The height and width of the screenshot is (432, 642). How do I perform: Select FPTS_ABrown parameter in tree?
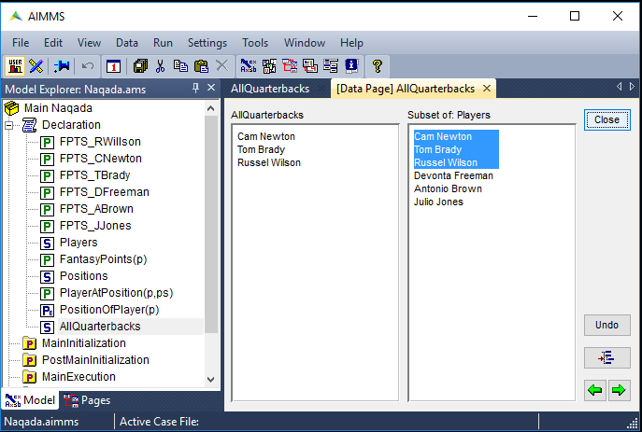(x=96, y=209)
